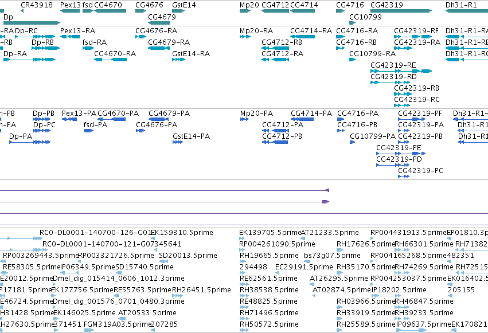Click the AT20533.5prime EST label
The width and height of the screenshot is (488, 333).
[x=147, y=313]
